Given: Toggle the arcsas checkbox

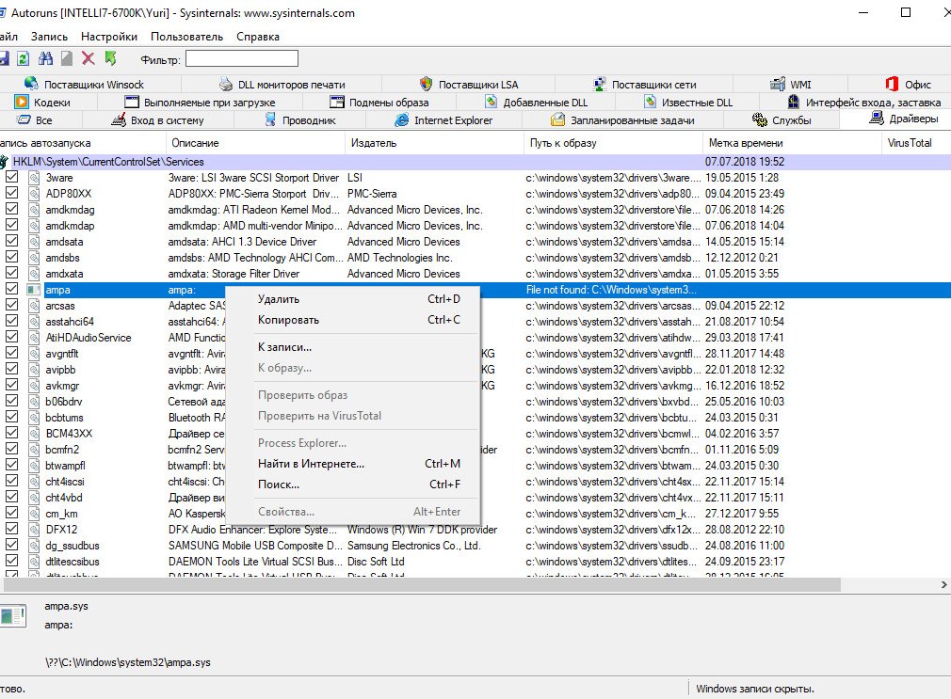Looking at the screenshot, I should click(x=11, y=305).
